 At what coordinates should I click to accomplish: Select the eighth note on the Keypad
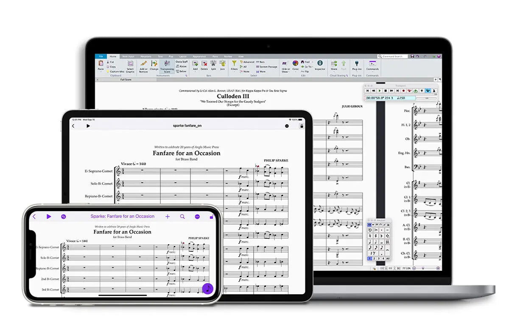tap(381, 247)
